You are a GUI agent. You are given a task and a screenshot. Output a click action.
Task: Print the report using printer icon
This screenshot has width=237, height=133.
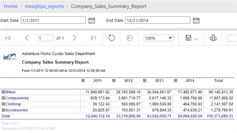click(x=213, y=38)
